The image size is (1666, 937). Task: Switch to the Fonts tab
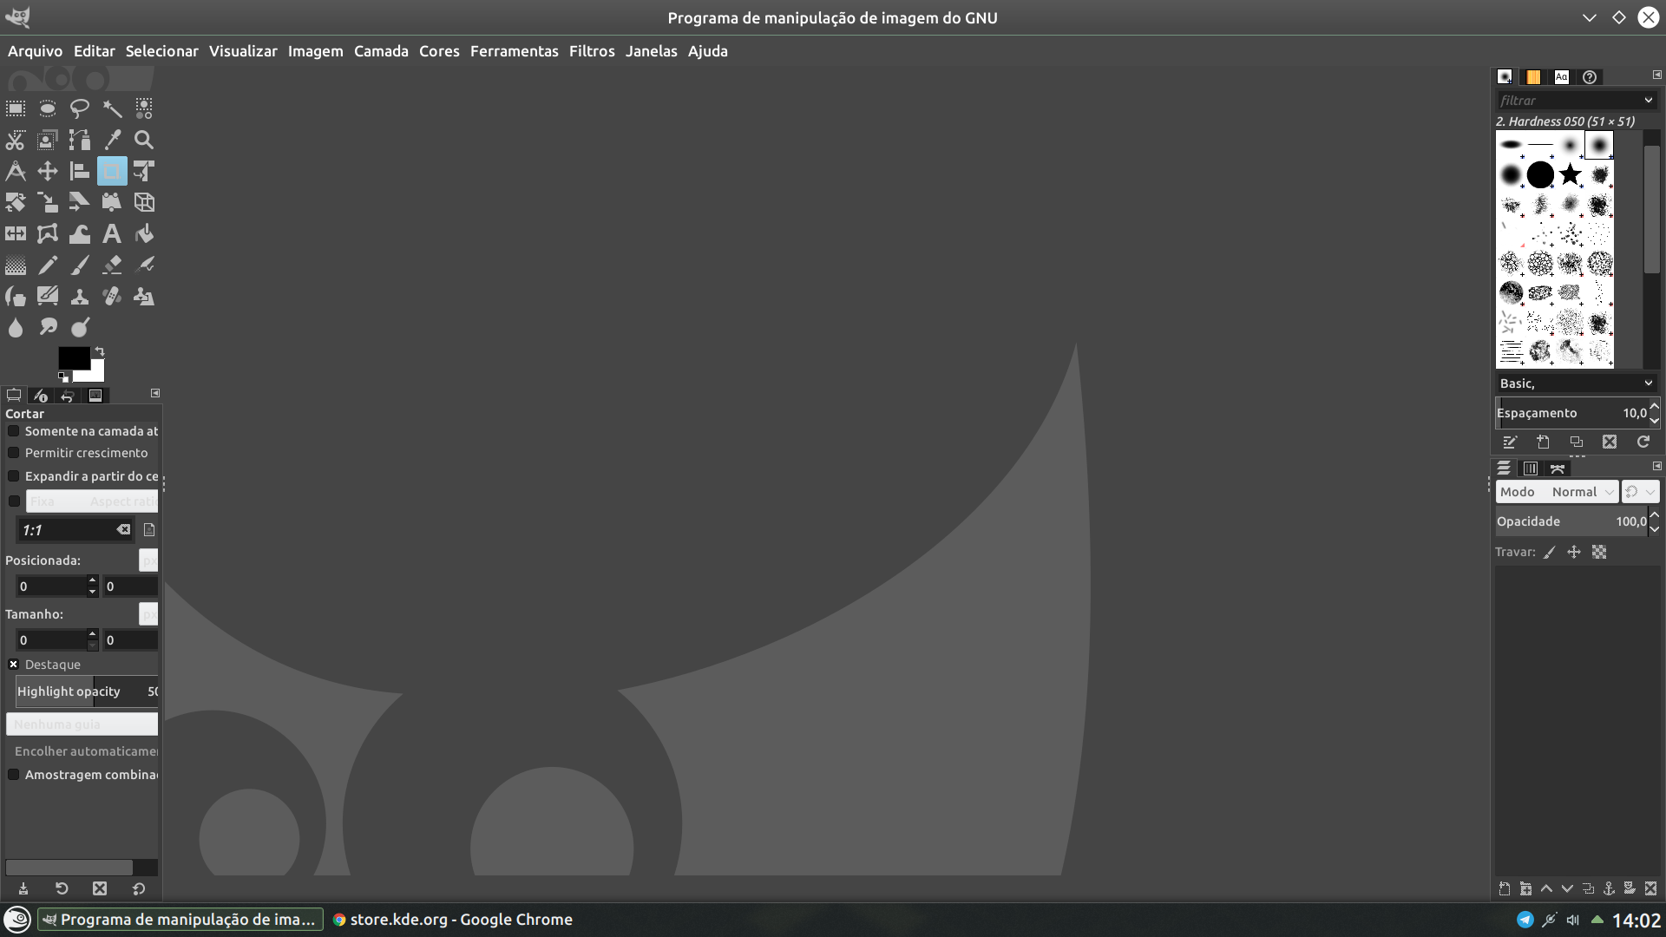tap(1562, 77)
